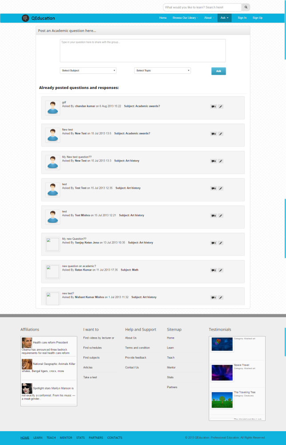Open the Sitemap Stats link
This screenshot has height=445, width=286.
click(170, 377)
